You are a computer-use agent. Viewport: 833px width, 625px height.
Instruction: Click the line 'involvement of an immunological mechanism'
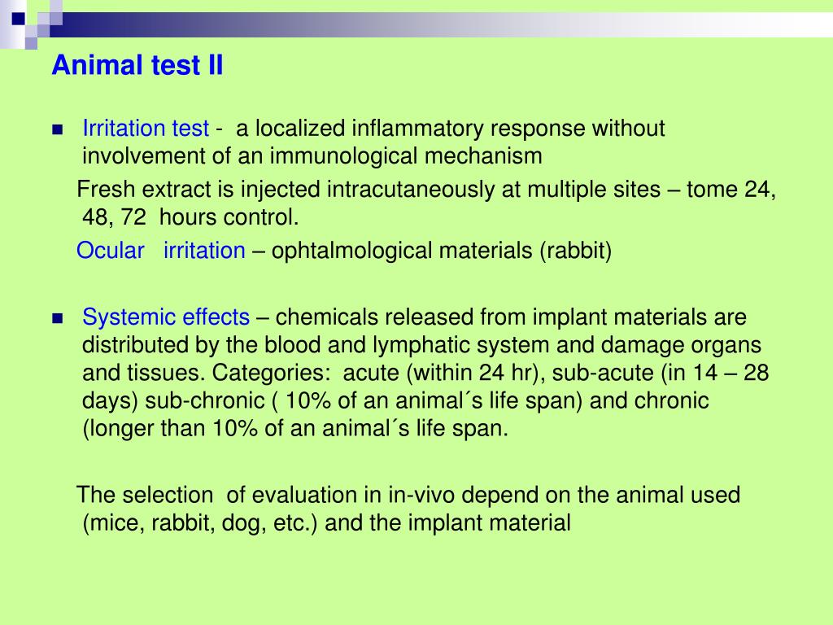click(x=312, y=156)
